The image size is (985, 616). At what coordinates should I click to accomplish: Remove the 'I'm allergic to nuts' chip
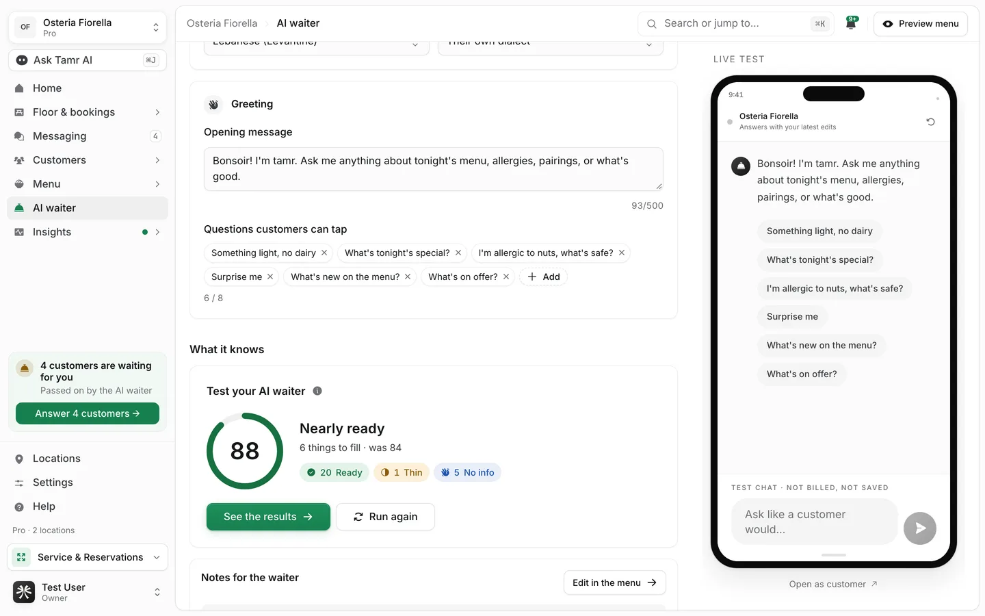pyautogui.click(x=622, y=253)
